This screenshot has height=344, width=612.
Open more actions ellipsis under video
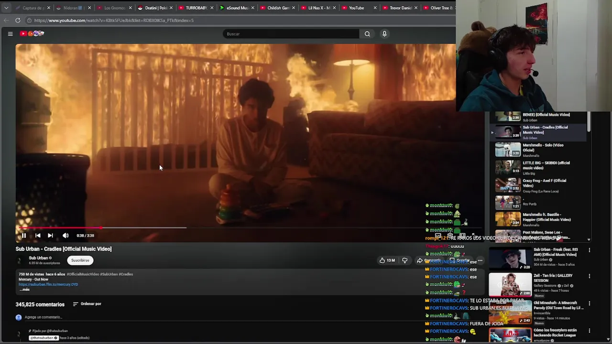[480, 260]
